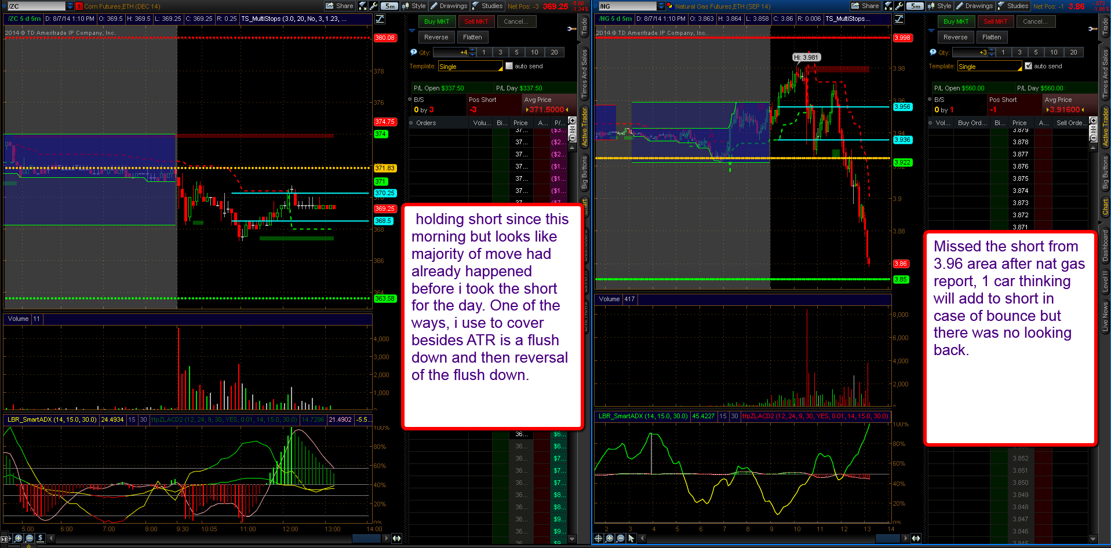Click the Qty help icon in /ZC trader
Screen dimensions: 1111x548
414,52
